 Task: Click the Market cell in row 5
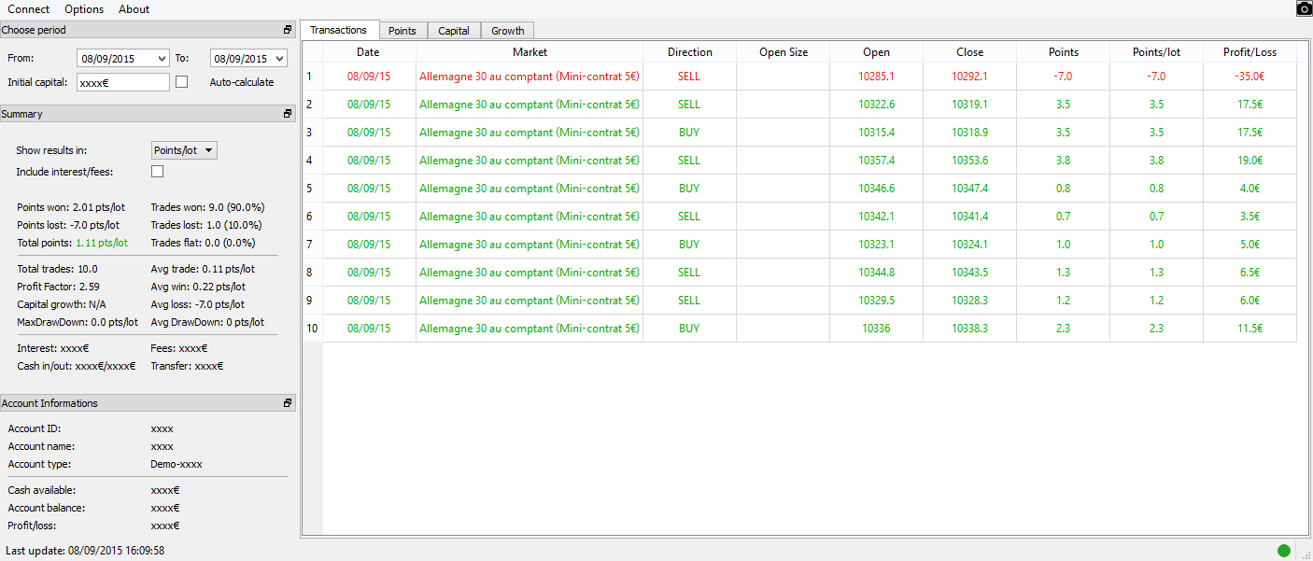click(x=529, y=189)
